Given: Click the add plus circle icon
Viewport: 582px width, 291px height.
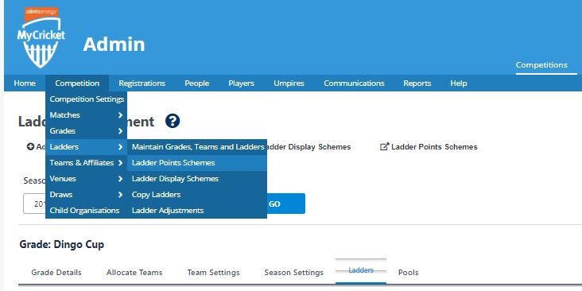Looking at the screenshot, I should pyautogui.click(x=31, y=146).
